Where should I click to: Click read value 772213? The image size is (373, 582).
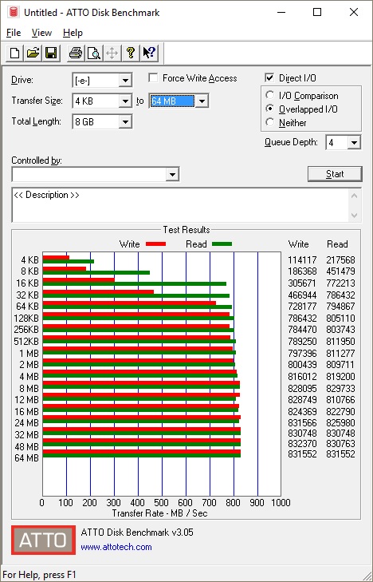point(340,283)
